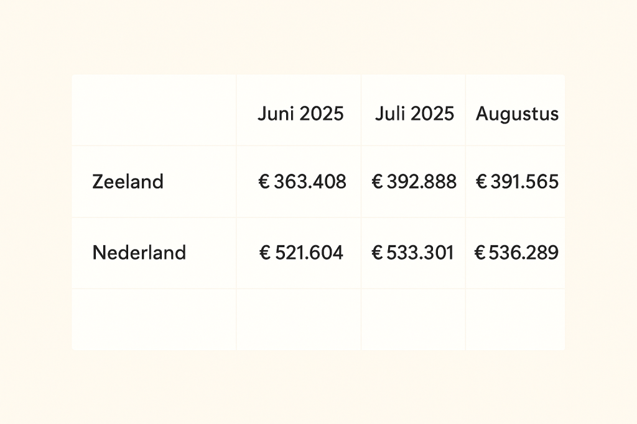
Task: Select the Nederland row label
Action: [139, 253]
